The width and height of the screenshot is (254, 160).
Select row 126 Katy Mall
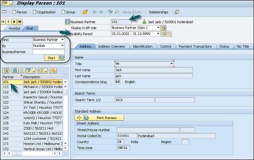click(x=33, y=123)
